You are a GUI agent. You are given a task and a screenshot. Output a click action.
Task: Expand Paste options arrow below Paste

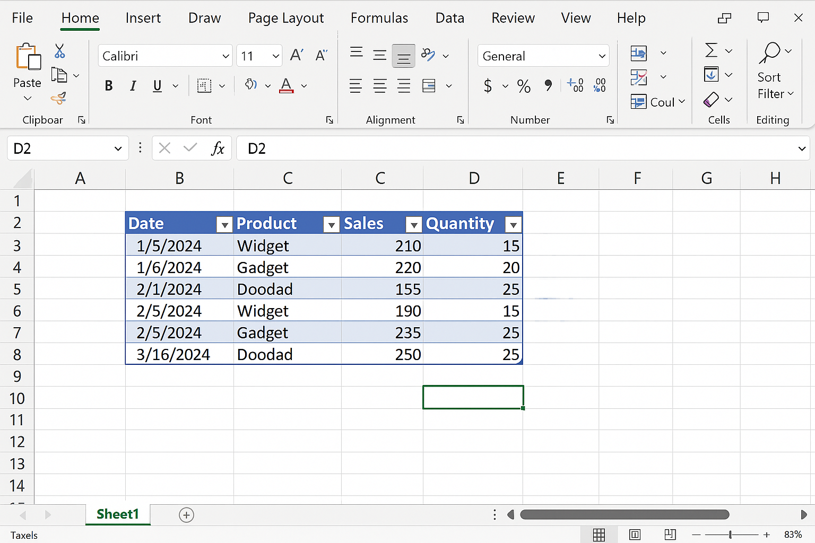(28, 98)
